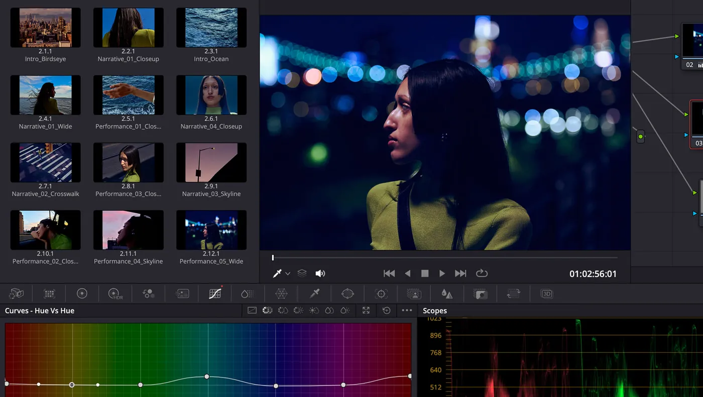Click the viewer scrubber playhead

273,257
